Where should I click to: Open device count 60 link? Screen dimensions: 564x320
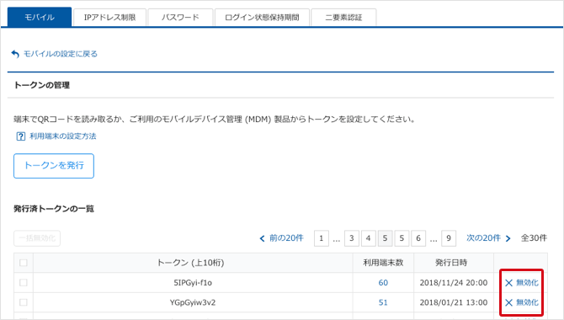pyautogui.click(x=383, y=283)
